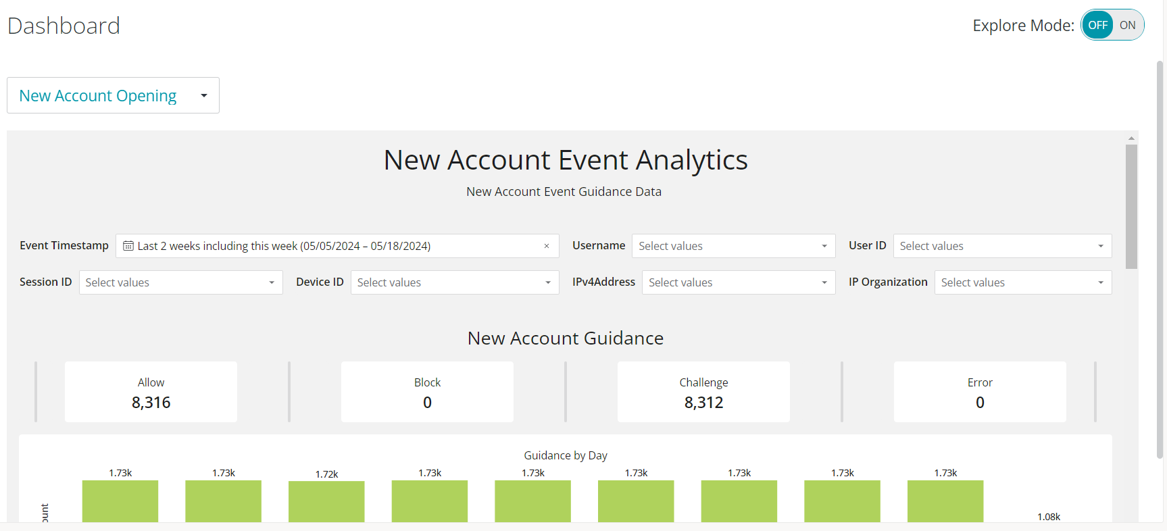Image resolution: width=1167 pixels, height=531 pixels.
Task: Click the New Account Event Guidance Data subtitle
Action: (x=564, y=192)
